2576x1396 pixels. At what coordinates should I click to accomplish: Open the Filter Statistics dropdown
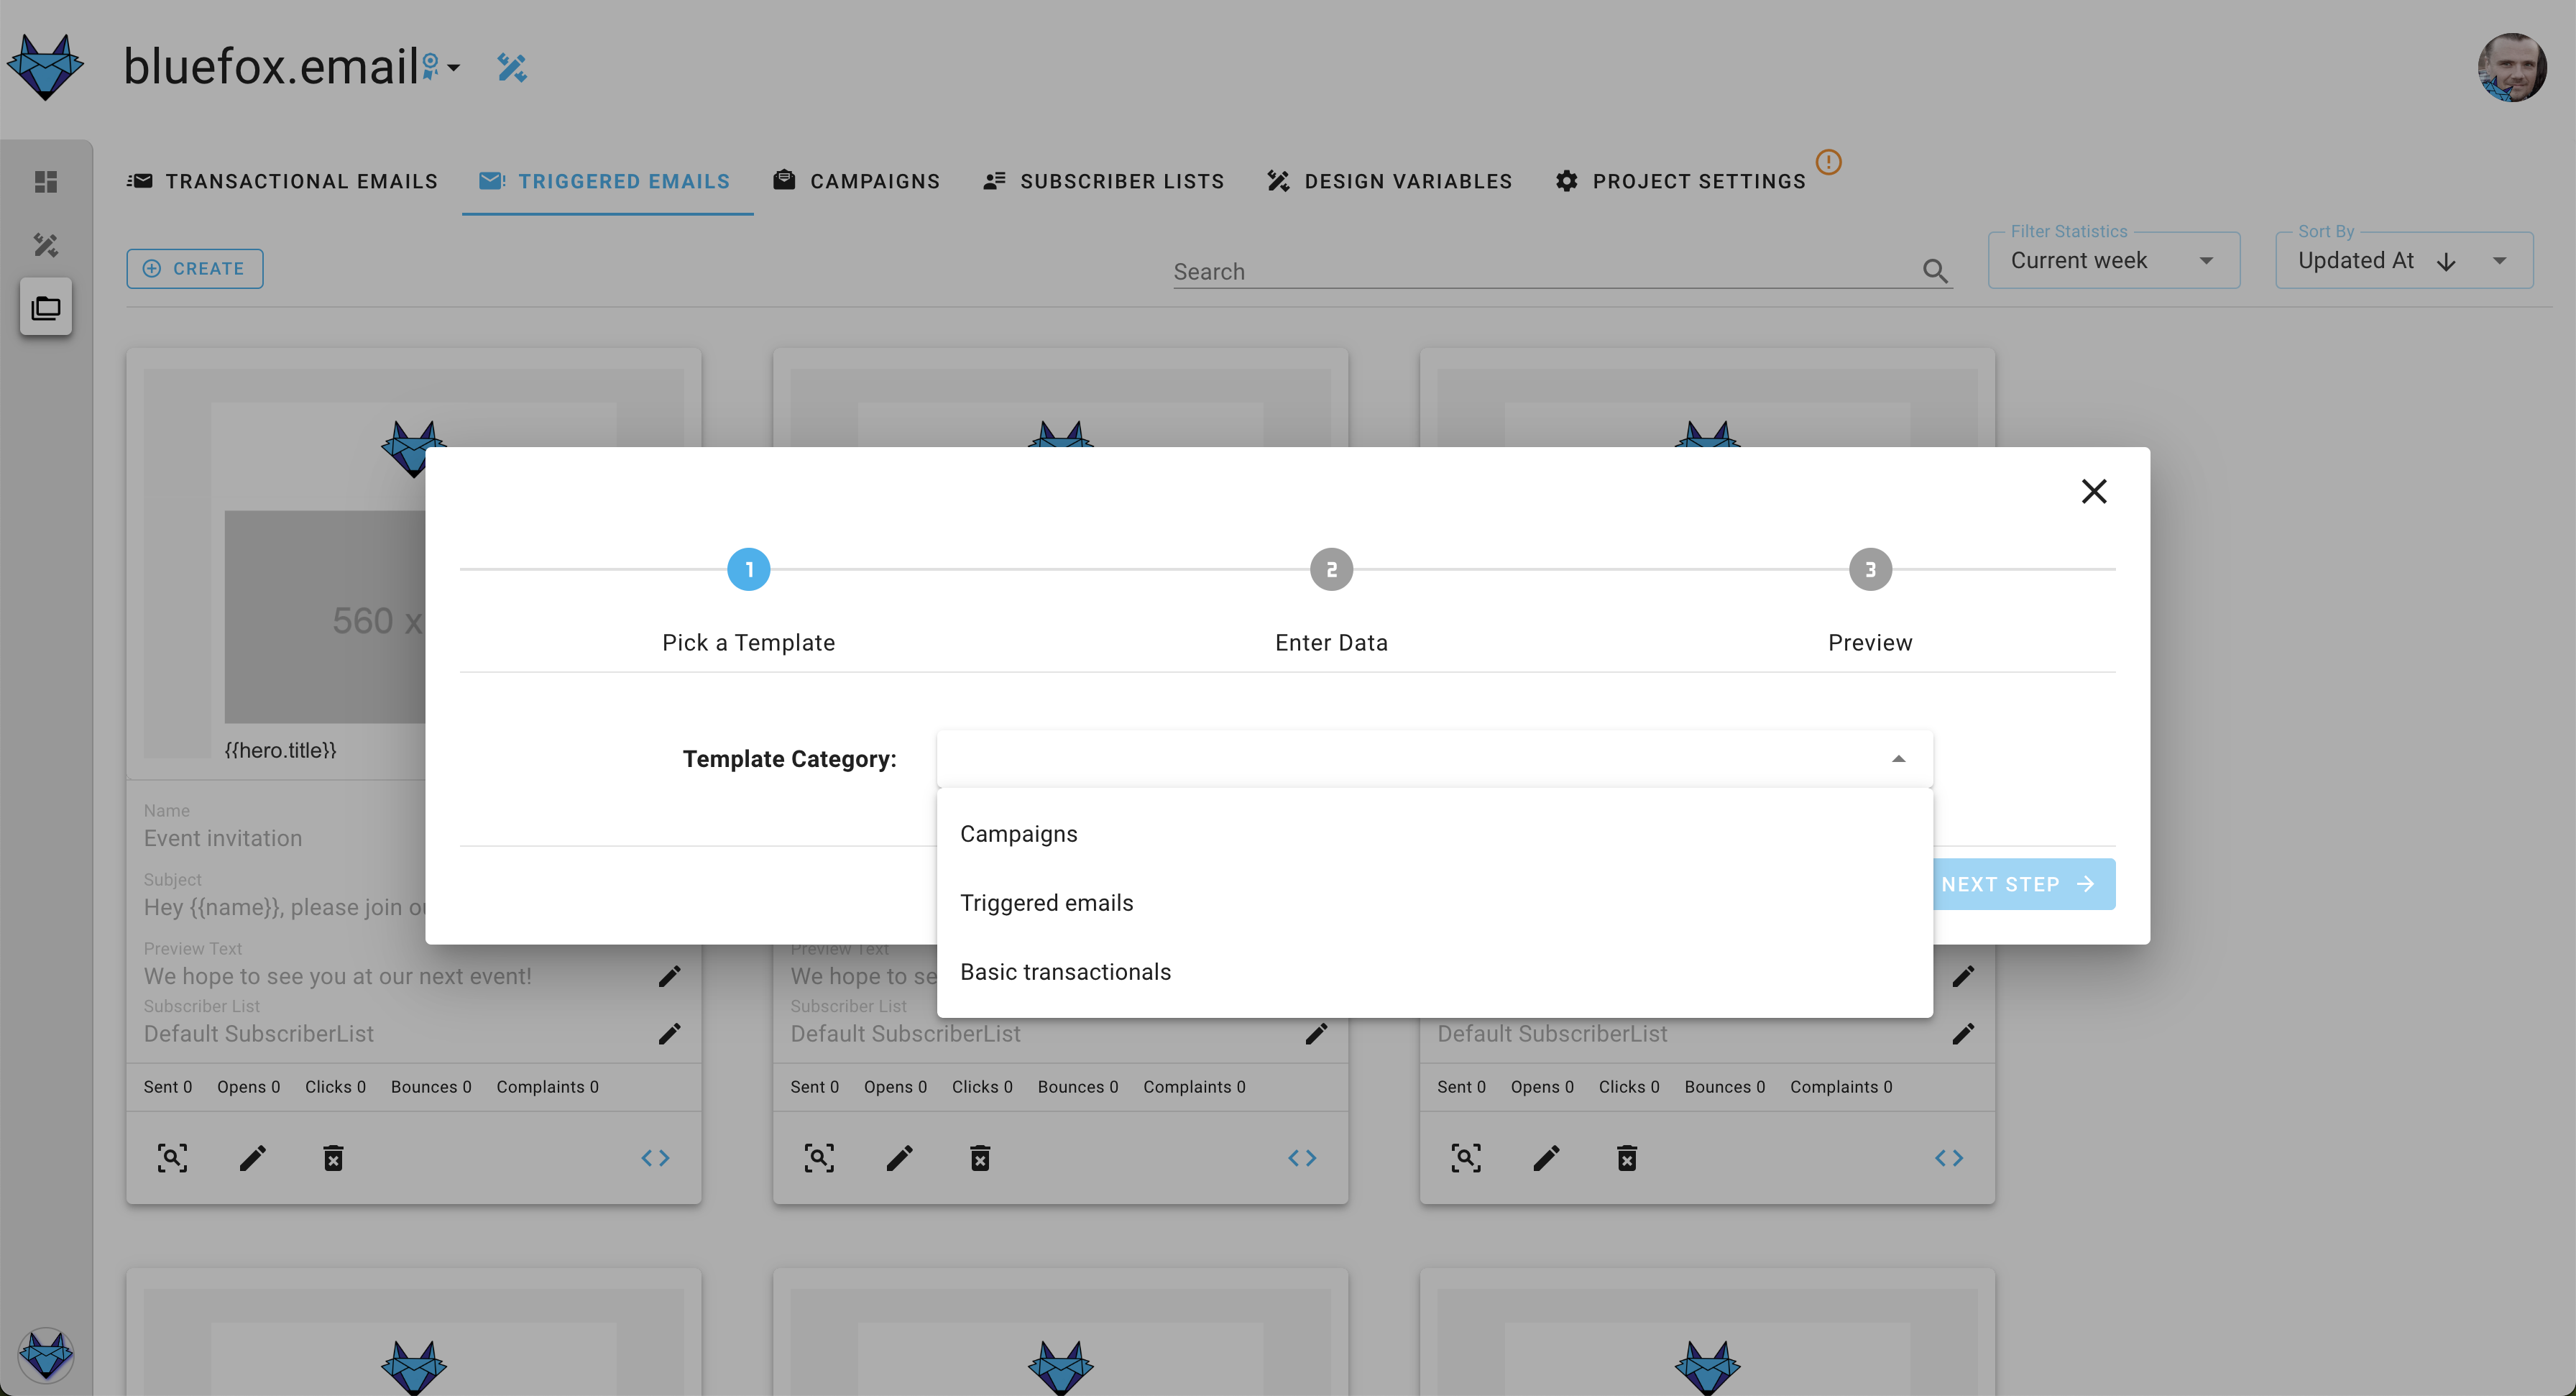point(2113,260)
